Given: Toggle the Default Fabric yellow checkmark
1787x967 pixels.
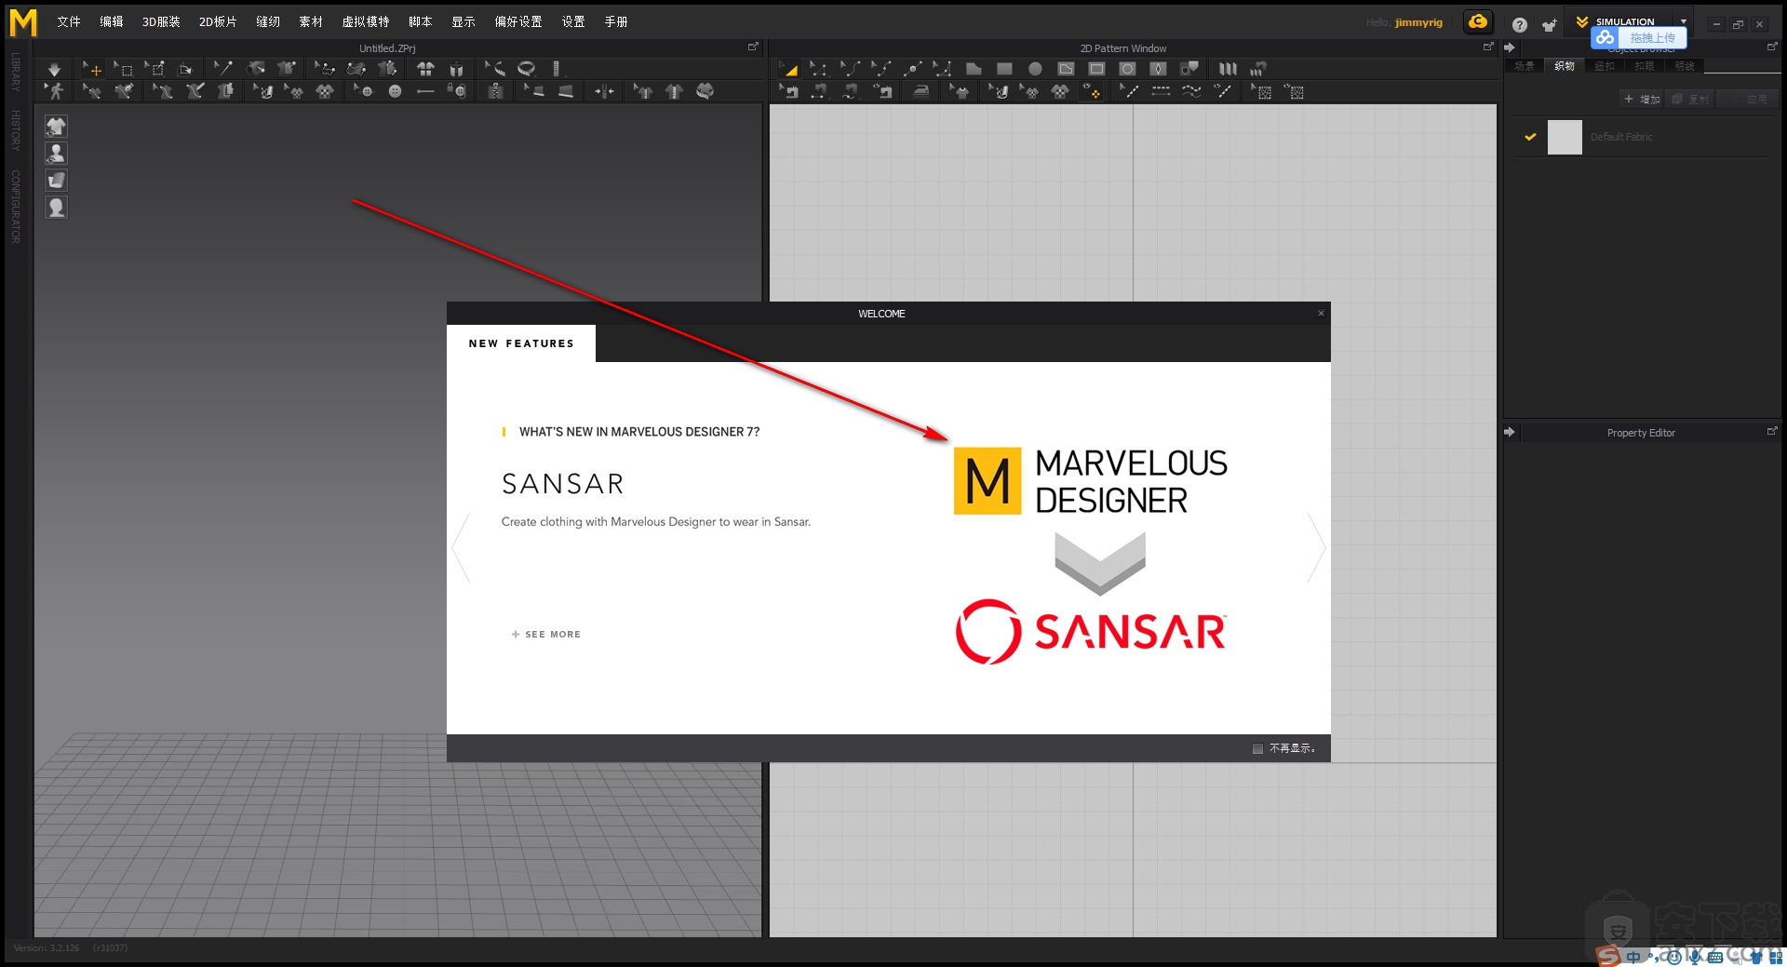Looking at the screenshot, I should click(x=1530, y=137).
